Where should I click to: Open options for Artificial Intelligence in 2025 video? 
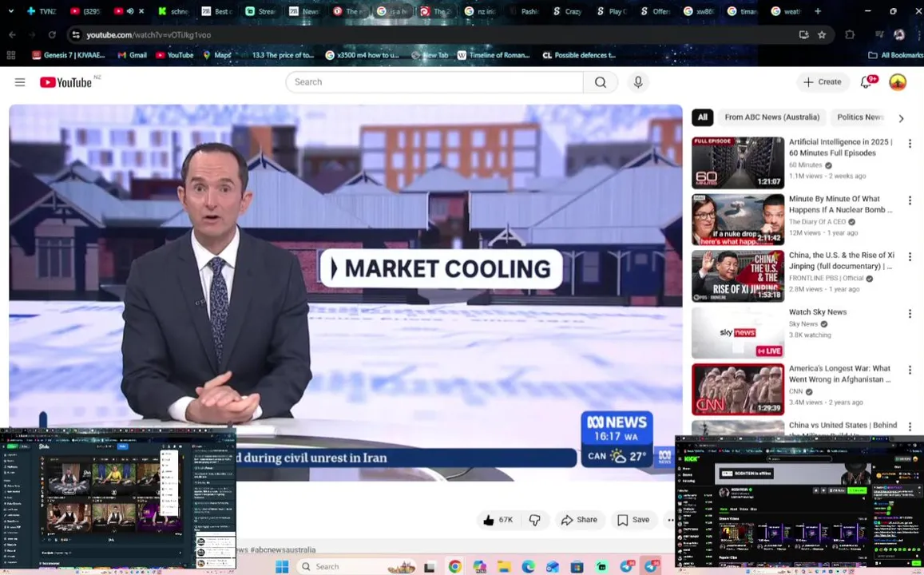pyautogui.click(x=910, y=143)
